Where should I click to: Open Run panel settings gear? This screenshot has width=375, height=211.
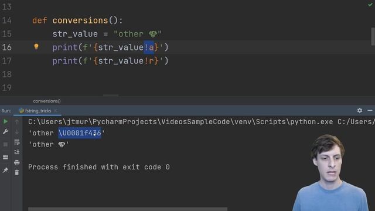(x=359, y=110)
